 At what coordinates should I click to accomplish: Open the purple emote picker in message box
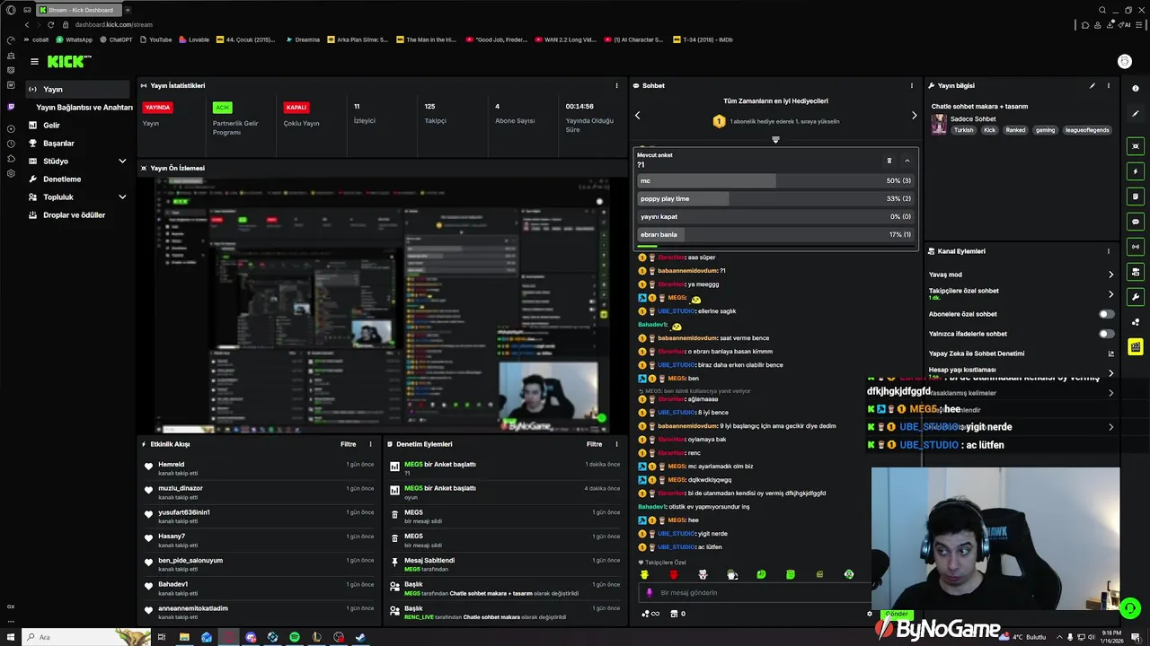tap(650, 593)
